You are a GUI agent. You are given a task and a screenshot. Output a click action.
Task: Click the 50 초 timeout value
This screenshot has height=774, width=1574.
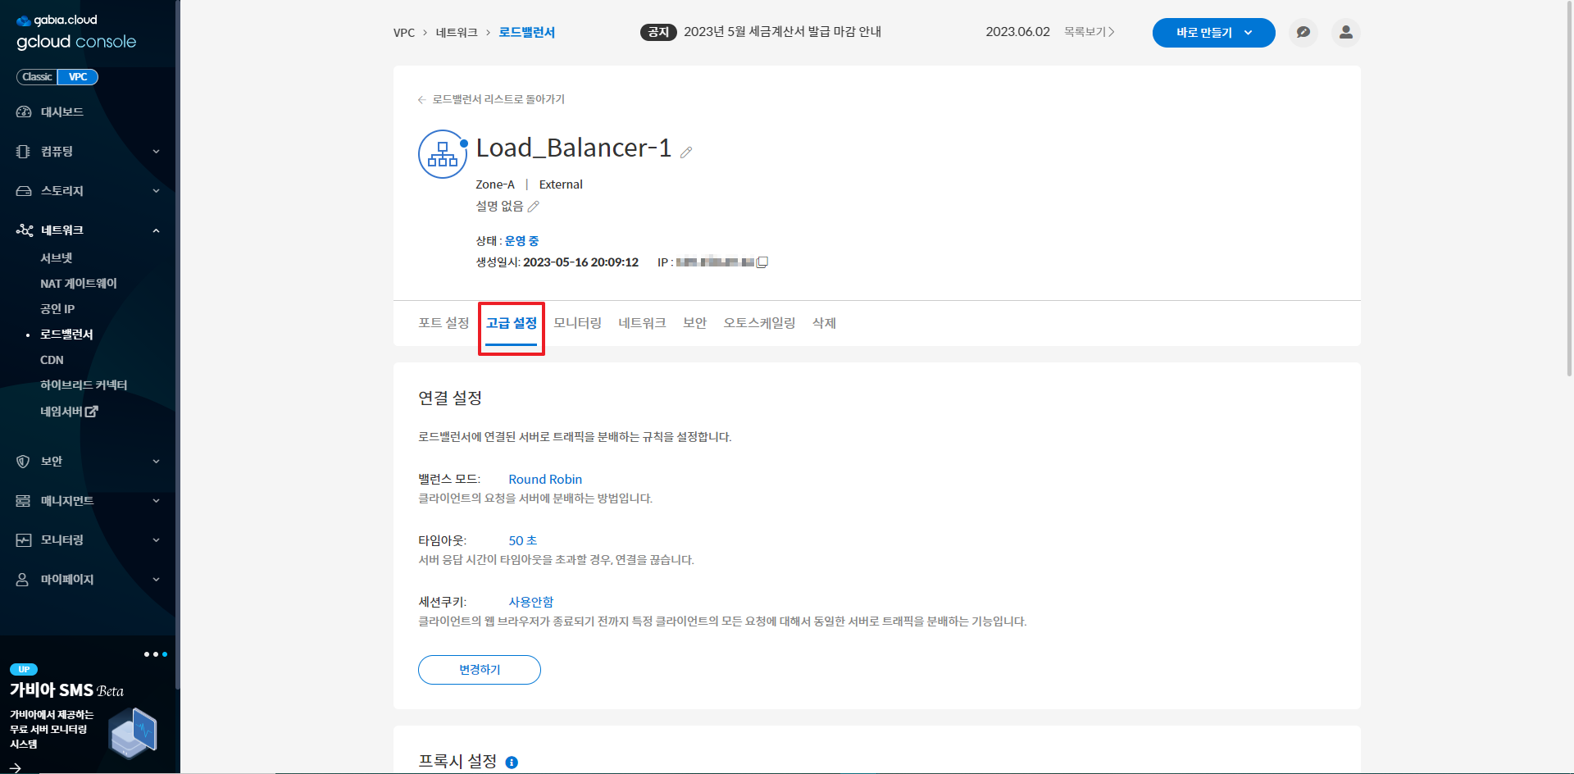click(x=523, y=541)
